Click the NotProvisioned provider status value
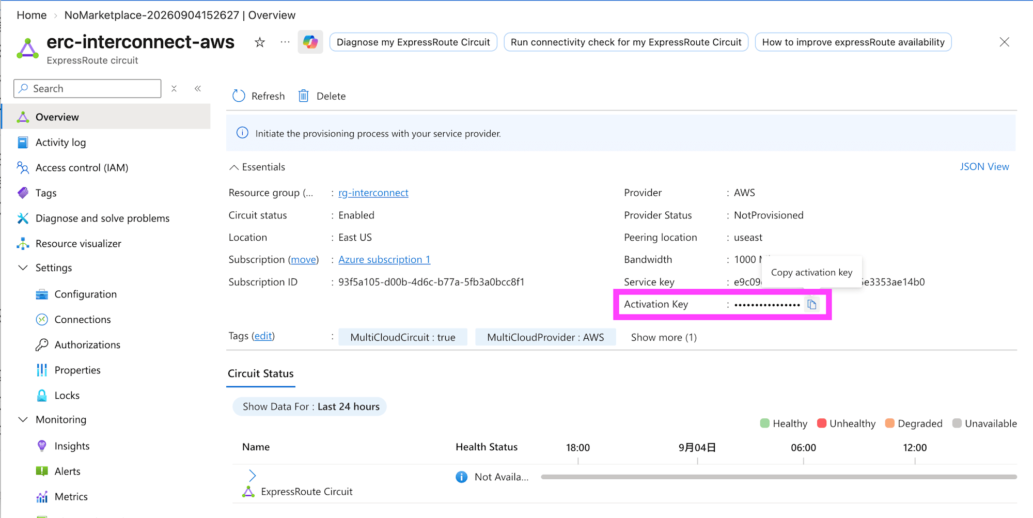Image resolution: width=1033 pixels, height=518 pixels. (769, 215)
